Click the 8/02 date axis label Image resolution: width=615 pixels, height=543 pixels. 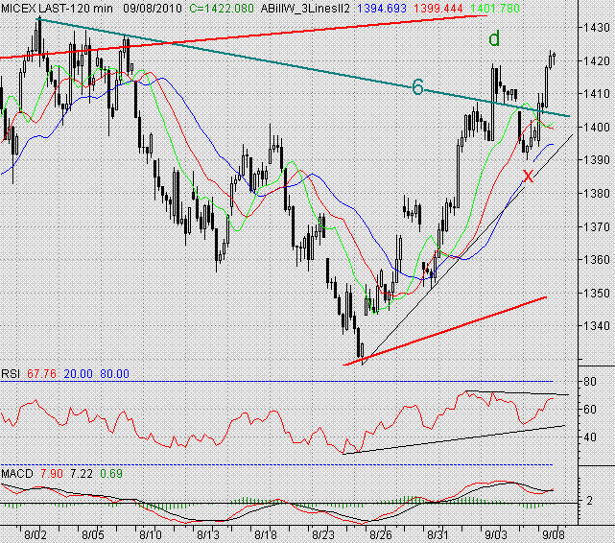click(35, 534)
